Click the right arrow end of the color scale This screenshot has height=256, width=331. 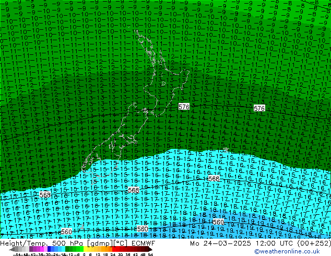[x=150, y=250]
